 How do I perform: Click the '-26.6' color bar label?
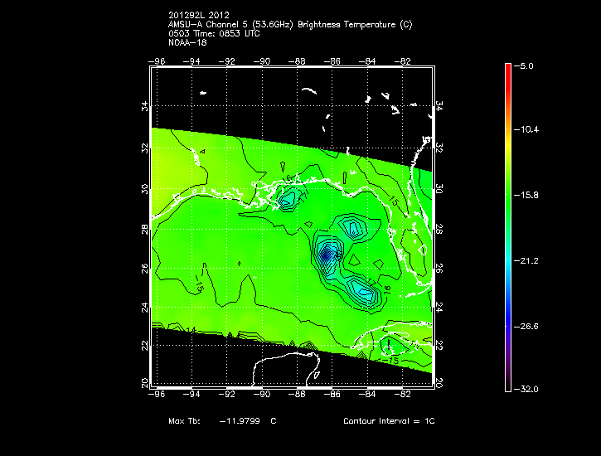click(526, 327)
